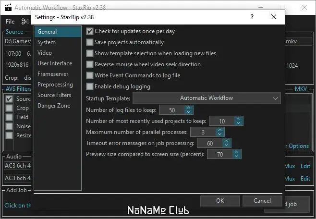Confirm settings with OK button

pyautogui.click(x=220, y=201)
